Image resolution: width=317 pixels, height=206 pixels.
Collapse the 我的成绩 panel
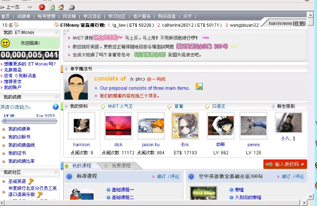pyautogui.click(x=57, y=97)
